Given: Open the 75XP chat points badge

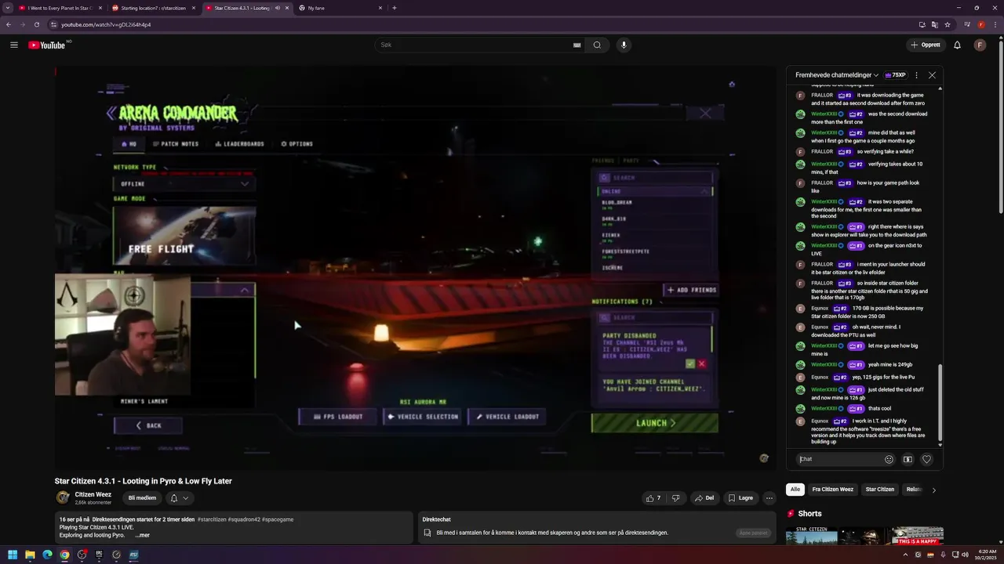Looking at the screenshot, I should pos(895,75).
